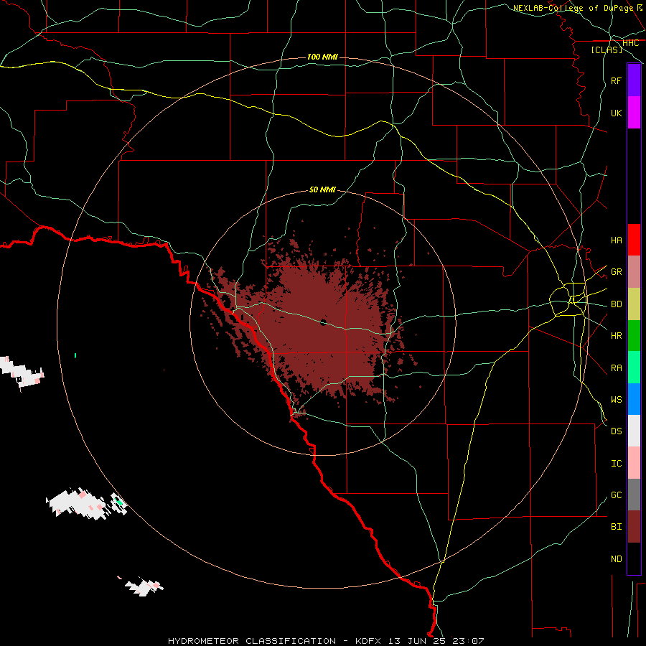The width and height of the screenshot is (646, 646).
Task: Click the '13 JUN 25 23:07' timestamp
Action: click(x=436, y=641)
